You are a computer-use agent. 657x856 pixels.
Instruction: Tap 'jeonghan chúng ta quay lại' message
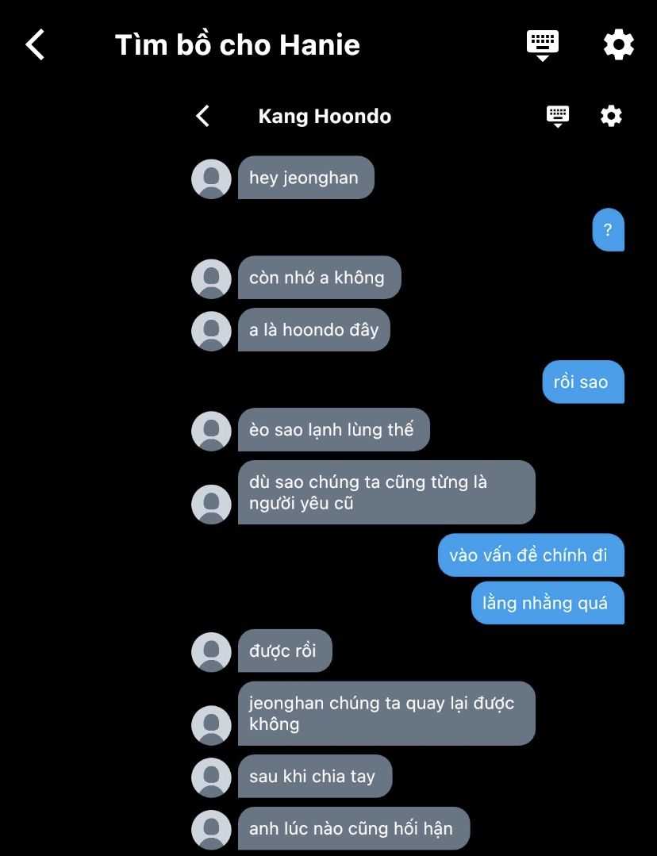click(386, 713)
